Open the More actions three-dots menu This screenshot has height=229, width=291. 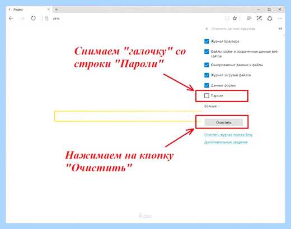(280, 19)
